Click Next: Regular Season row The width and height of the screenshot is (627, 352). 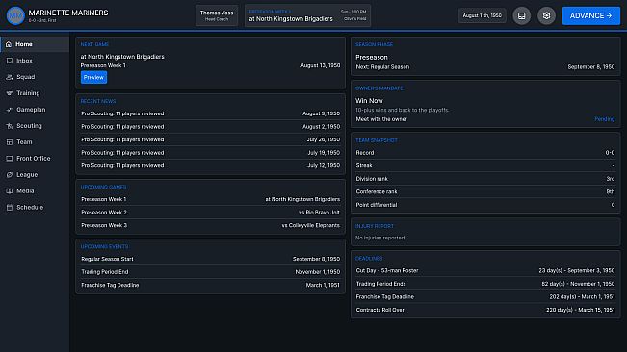click(x=485, y=67)
